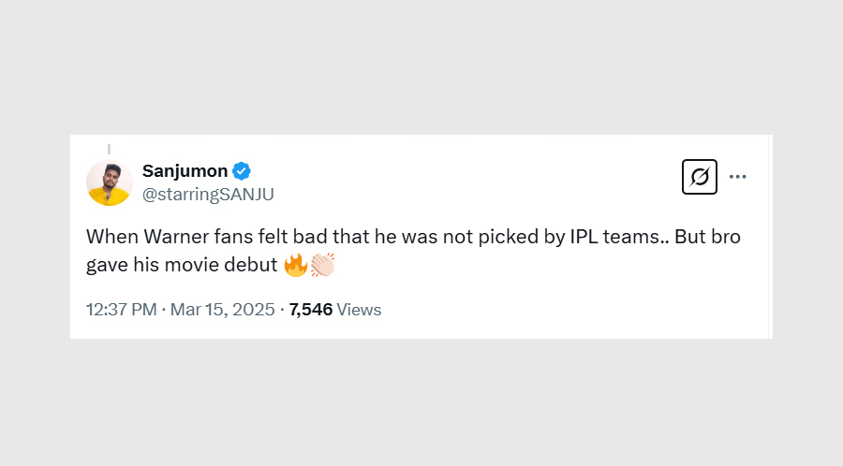Viewport: 843px width, 466px height.
Task: Click the 7,546 view count number
Action: (x=311, y=310)
